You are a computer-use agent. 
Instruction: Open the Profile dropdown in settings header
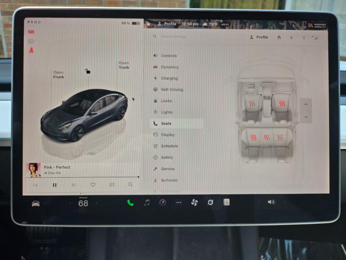click(x=259, y=37)
